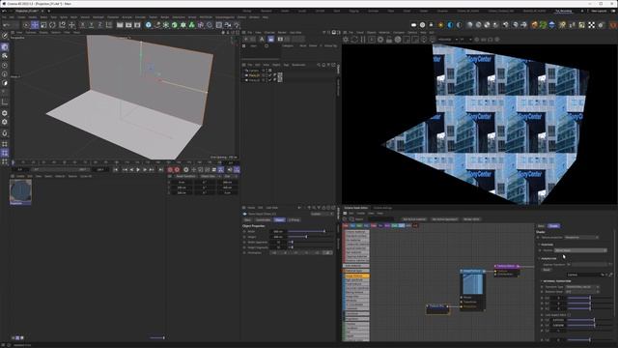Image resolution: width=618 pixels, height=348 pixels.
Task: Open the mode dropdown in Attribute Manager header
Action: point(323,214)
